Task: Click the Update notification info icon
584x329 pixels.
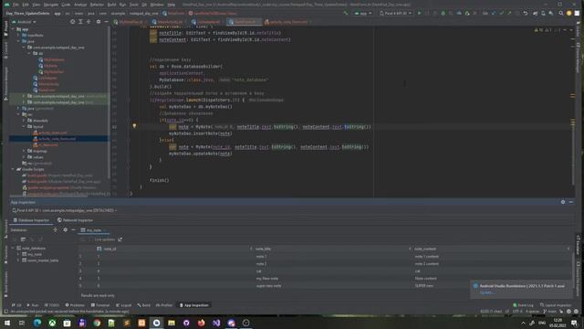Action: coord(475,286)
